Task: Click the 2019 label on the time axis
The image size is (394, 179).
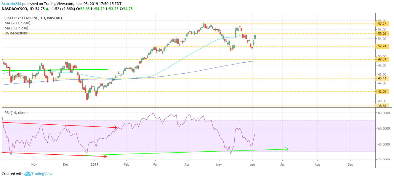Action: pos(94,164)
